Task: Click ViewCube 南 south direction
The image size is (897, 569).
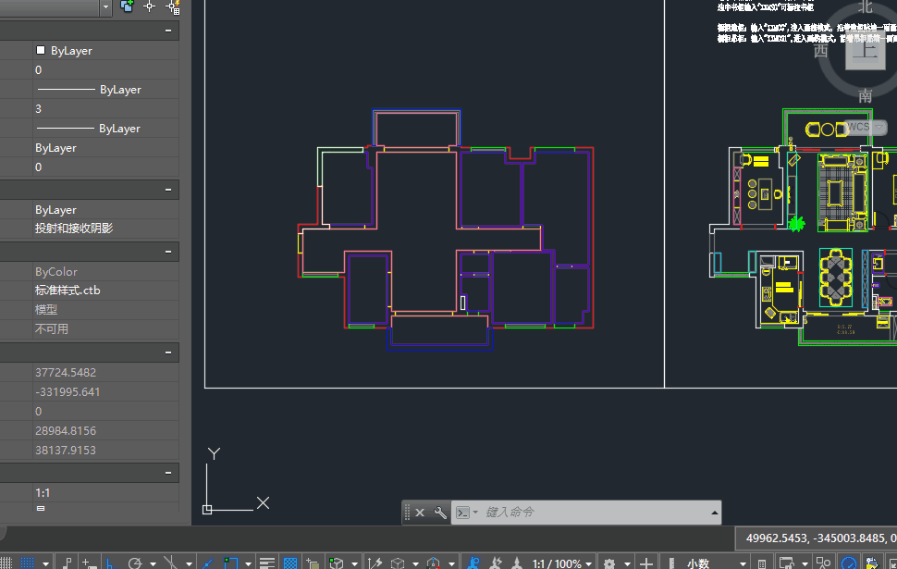Action: (865, 95)
